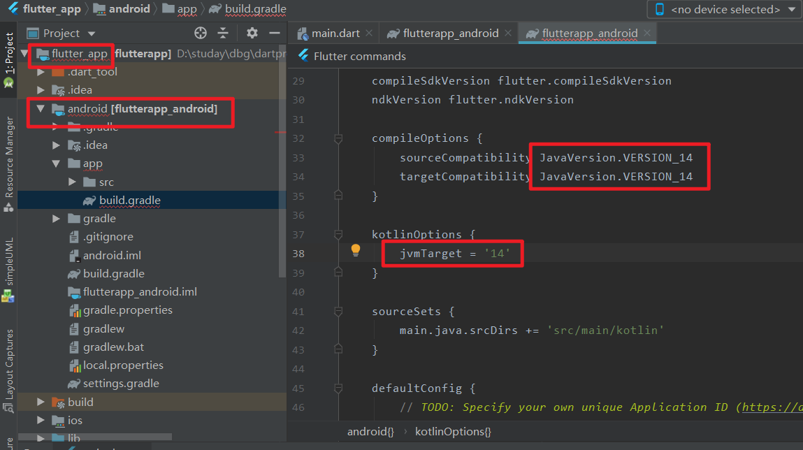This screenshot has height=450, width=803.
Task: Click sourceCompatibility JavaVersion.VERSION_14 text
Action: click(x=546, y=158)
